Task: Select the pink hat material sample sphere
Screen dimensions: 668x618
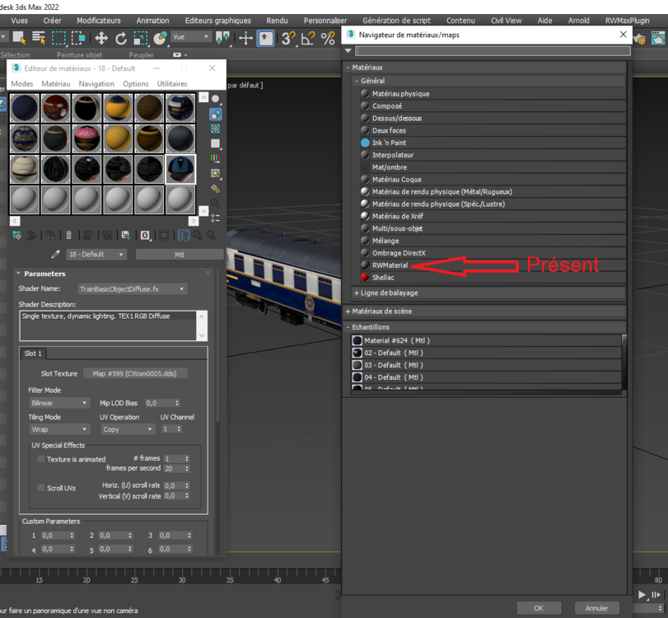Action: coord(87,138)
